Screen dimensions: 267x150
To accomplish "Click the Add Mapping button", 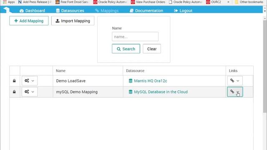I will [x=29, y=21].
